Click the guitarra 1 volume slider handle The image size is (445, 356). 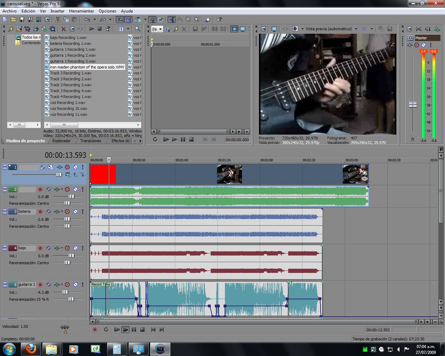pos(65,292)
